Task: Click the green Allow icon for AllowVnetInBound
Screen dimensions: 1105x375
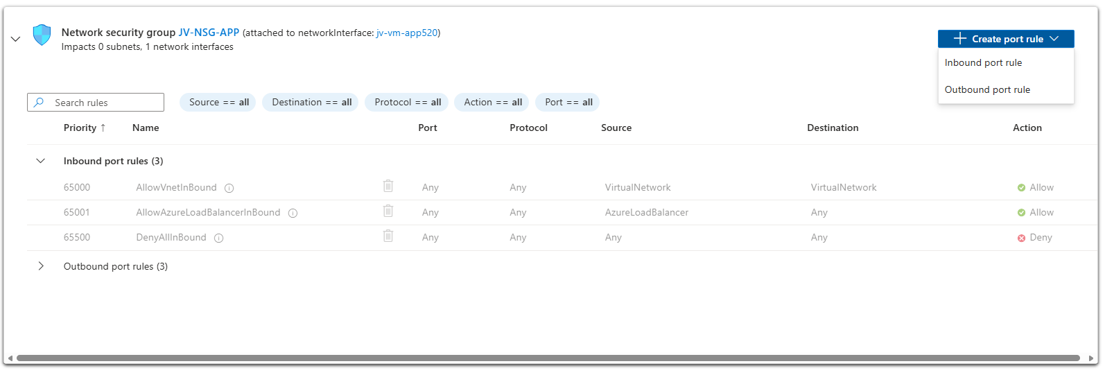Action: pyautogui.click(x=1021, y=188)
